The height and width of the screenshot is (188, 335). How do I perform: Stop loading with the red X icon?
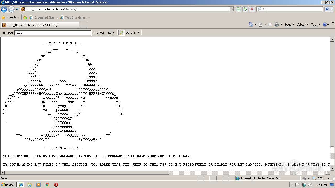point(252,9)
